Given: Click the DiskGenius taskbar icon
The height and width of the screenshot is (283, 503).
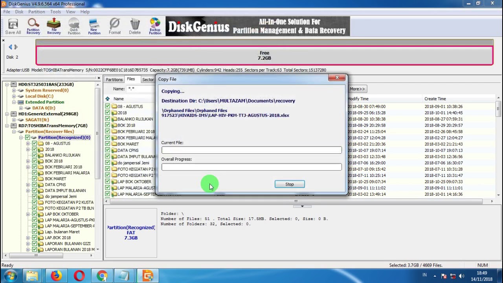Looking at the screenshot, I should point(148,276).
